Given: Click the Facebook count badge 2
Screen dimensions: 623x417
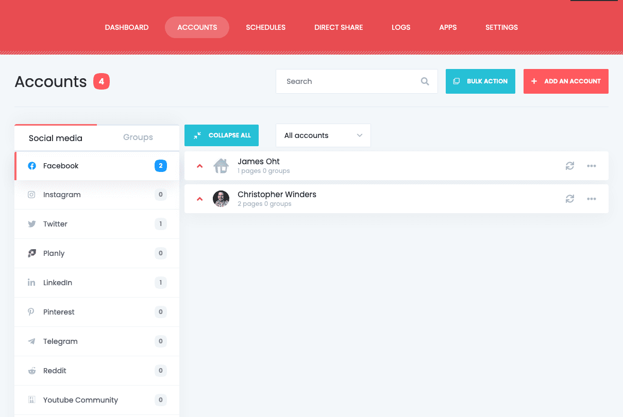Looking at the screenshot, I should coord(161,166).
